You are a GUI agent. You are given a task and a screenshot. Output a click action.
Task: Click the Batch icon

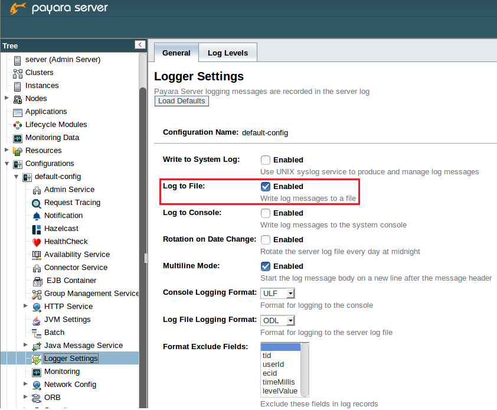[37, 333]
